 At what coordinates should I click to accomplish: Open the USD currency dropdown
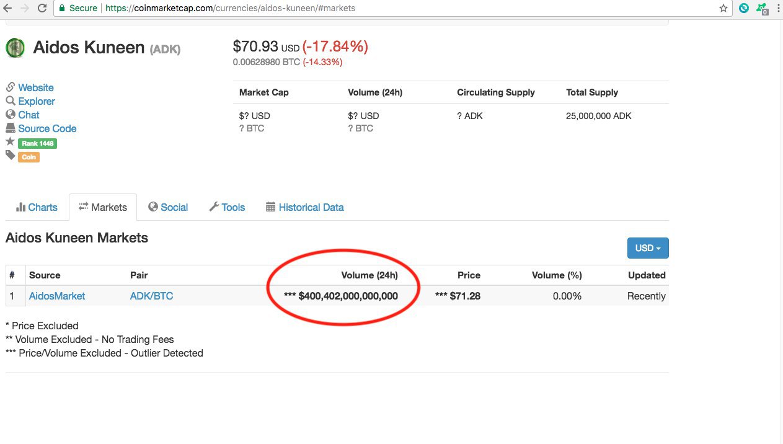click(x=648, y=248)
